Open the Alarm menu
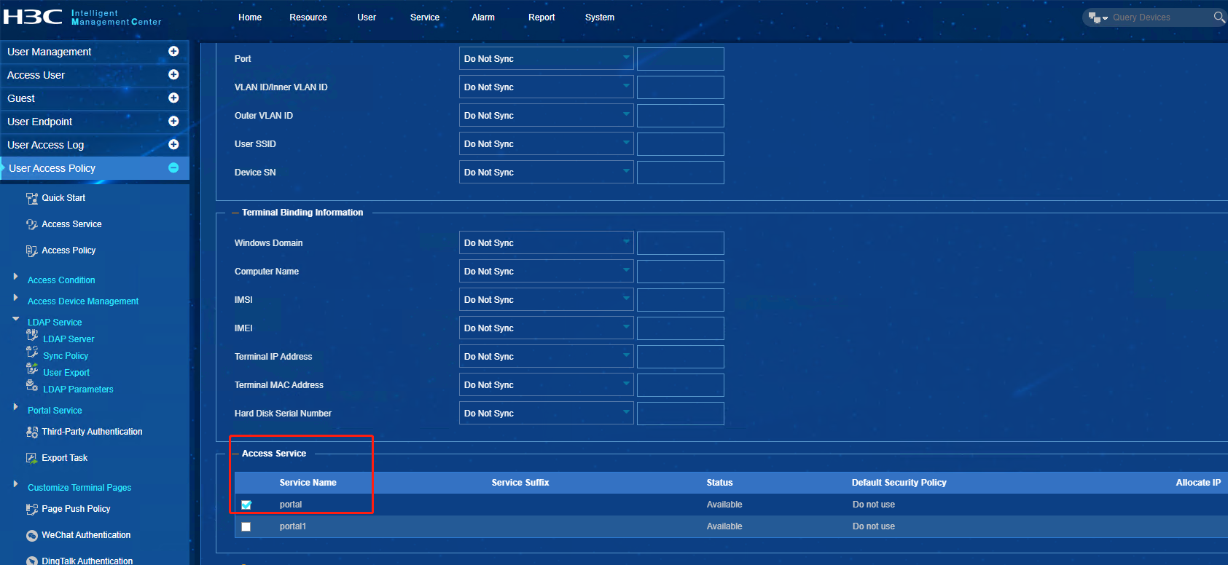The width and height of the screenshot is (1228, 565). tap(483, 17)
